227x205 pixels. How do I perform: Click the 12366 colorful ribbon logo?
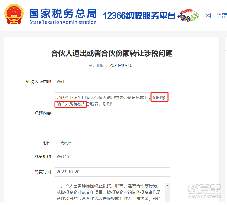[x=188, y=15]
